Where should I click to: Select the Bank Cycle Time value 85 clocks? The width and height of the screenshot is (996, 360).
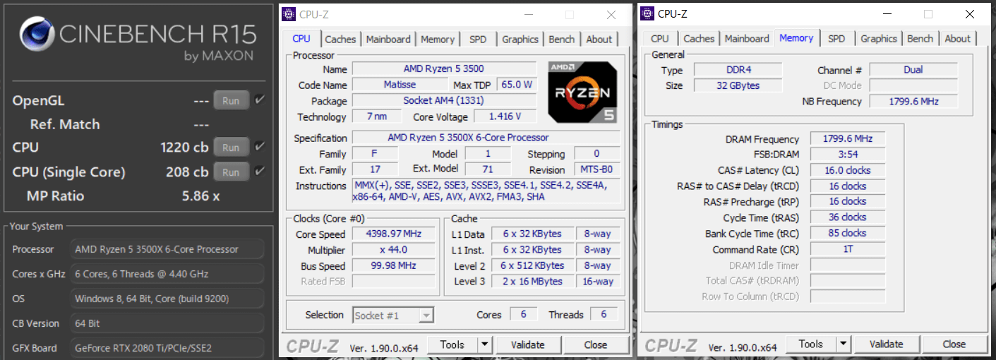coord(847,233)
